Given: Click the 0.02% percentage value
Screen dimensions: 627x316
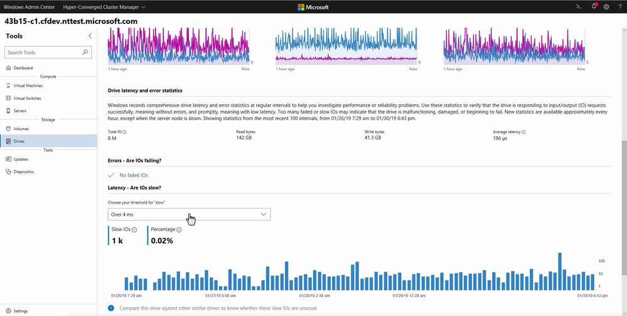Looking at the screenshot, I should [x=162, y=241].
